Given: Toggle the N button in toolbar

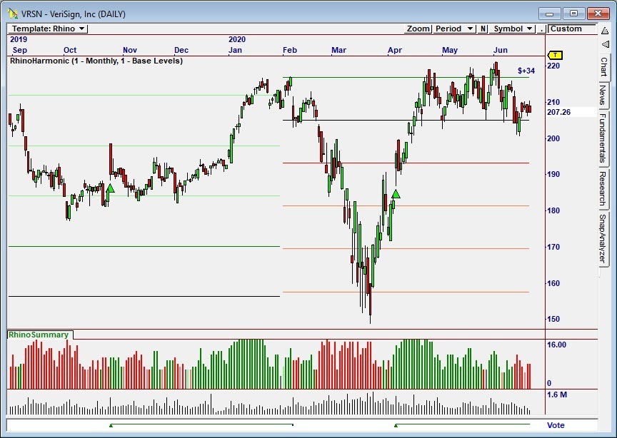Looking at the screenshot, I should [483, 29].
